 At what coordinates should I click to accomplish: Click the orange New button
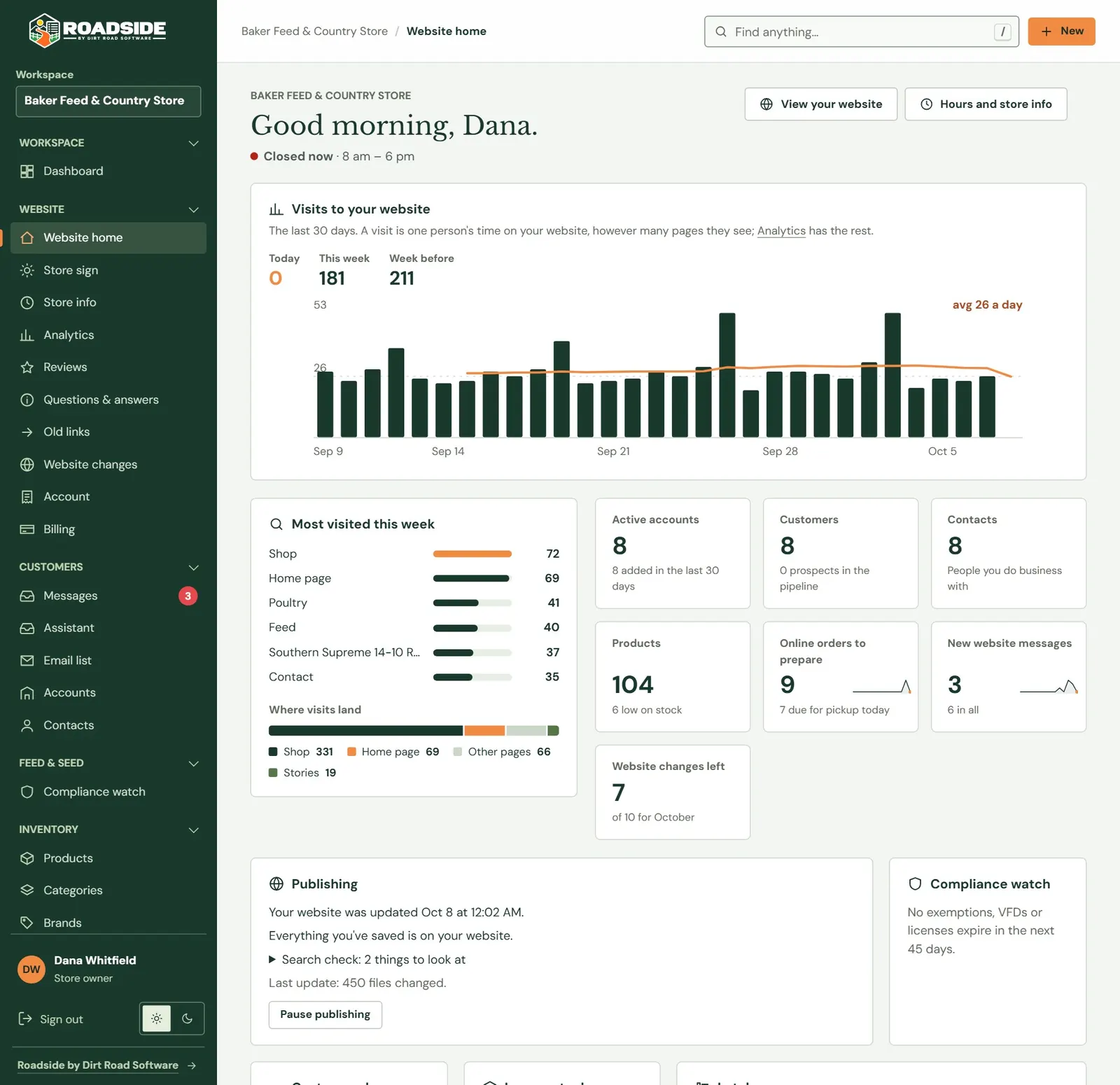(1061, 31)
